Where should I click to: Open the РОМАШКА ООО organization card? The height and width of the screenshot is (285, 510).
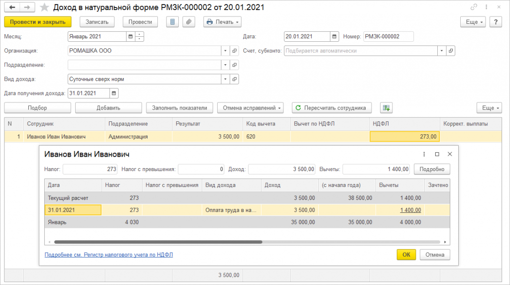pyautogui.click(x=235, y=51)
